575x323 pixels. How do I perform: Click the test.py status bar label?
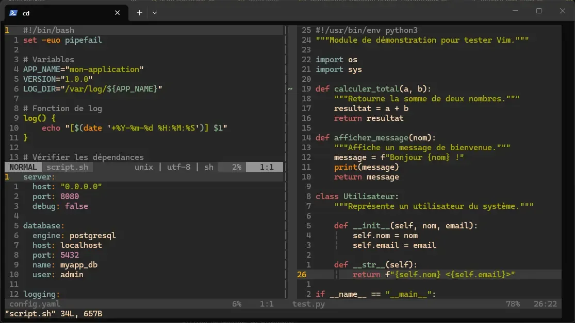308,304
